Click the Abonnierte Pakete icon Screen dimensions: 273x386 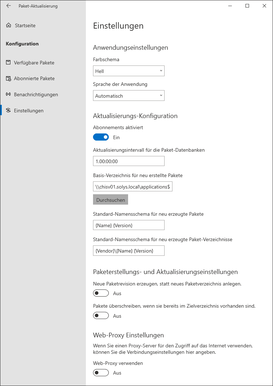[x=8, y=78]
